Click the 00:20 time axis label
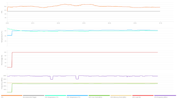This screenshot has width=177, height=99. tap(58, 23)
